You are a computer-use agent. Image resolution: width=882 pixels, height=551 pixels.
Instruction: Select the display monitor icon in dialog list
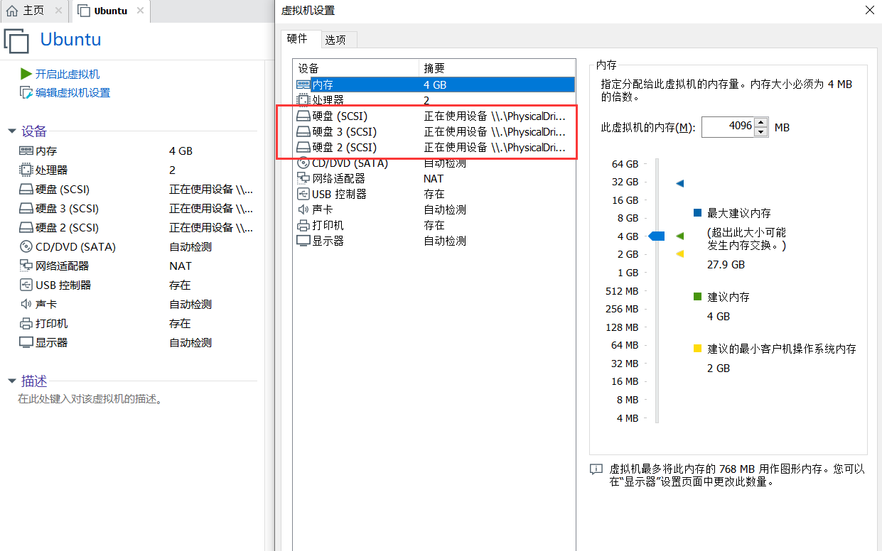tap(303, 241)
